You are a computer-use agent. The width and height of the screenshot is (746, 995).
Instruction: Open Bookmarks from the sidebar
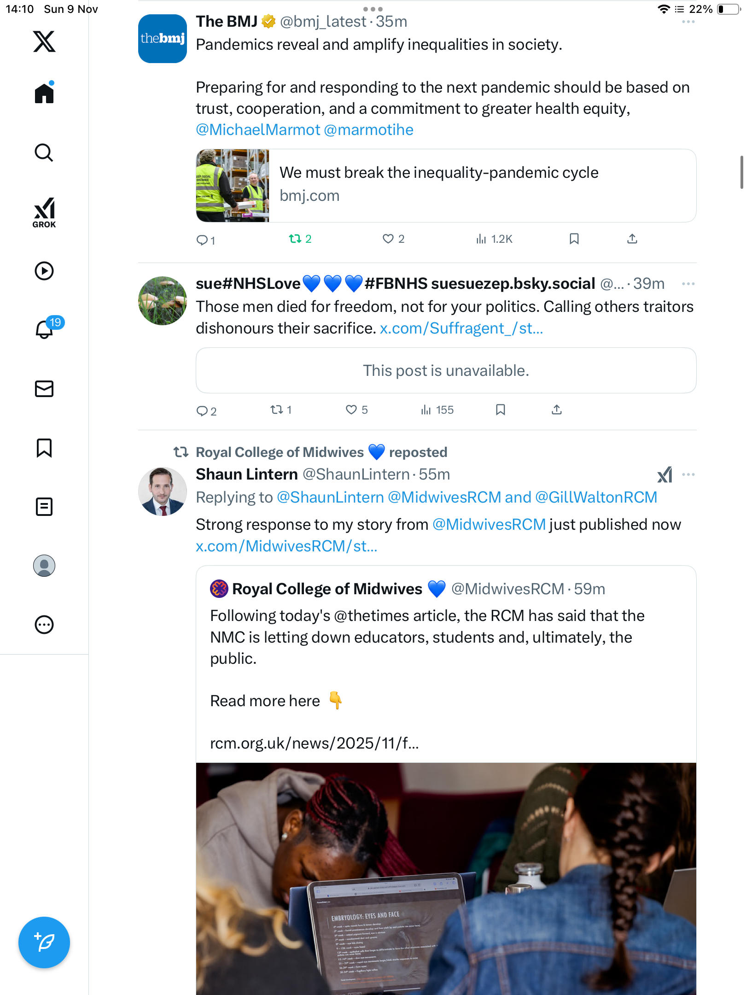(44, 448)
